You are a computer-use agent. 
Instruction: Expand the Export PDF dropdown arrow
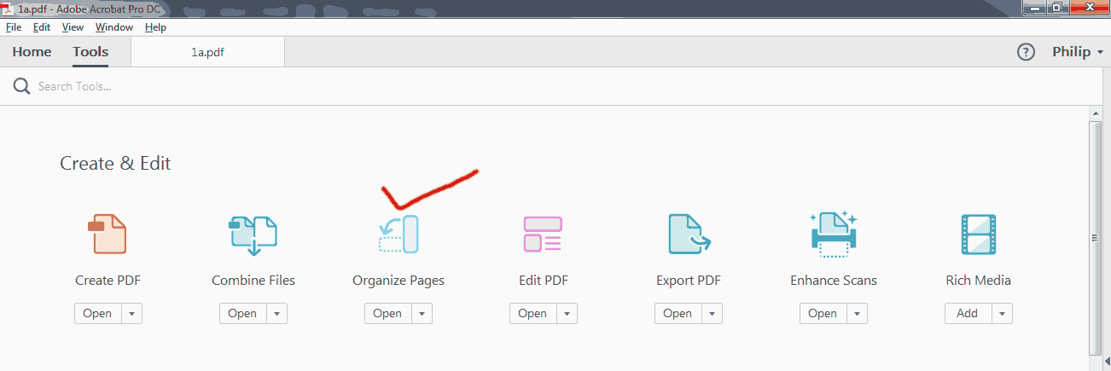coord(712,313)
